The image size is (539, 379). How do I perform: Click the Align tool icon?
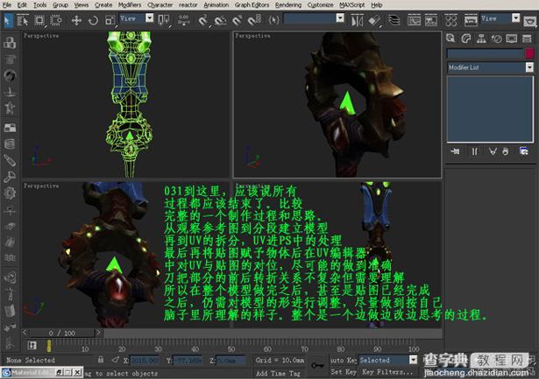pyautogui.click(x=374, y=21)
